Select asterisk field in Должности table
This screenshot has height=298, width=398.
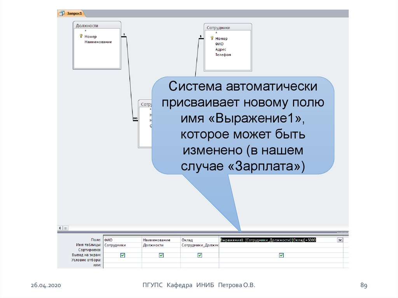click(86, 31)
